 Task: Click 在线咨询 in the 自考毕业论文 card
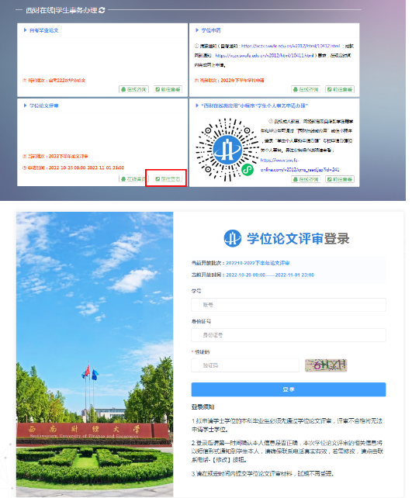[133, 89]
